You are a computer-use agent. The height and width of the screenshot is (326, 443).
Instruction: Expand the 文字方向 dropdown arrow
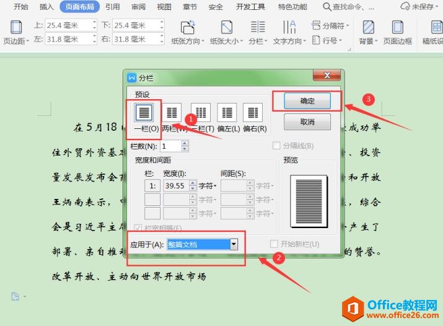pos(305,42)
